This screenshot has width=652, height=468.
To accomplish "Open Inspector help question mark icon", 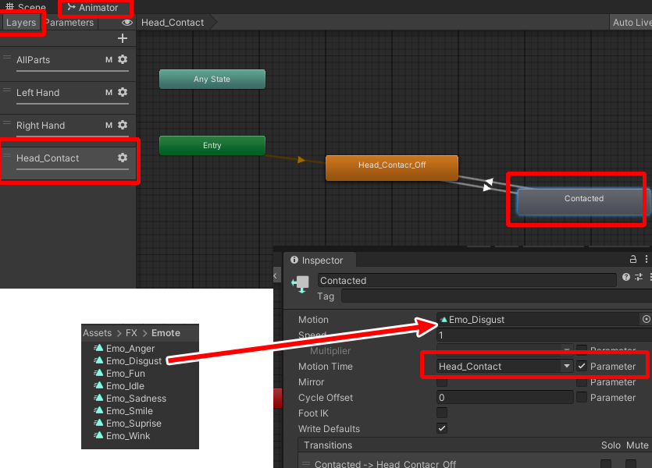I will [x=626, y=278].
